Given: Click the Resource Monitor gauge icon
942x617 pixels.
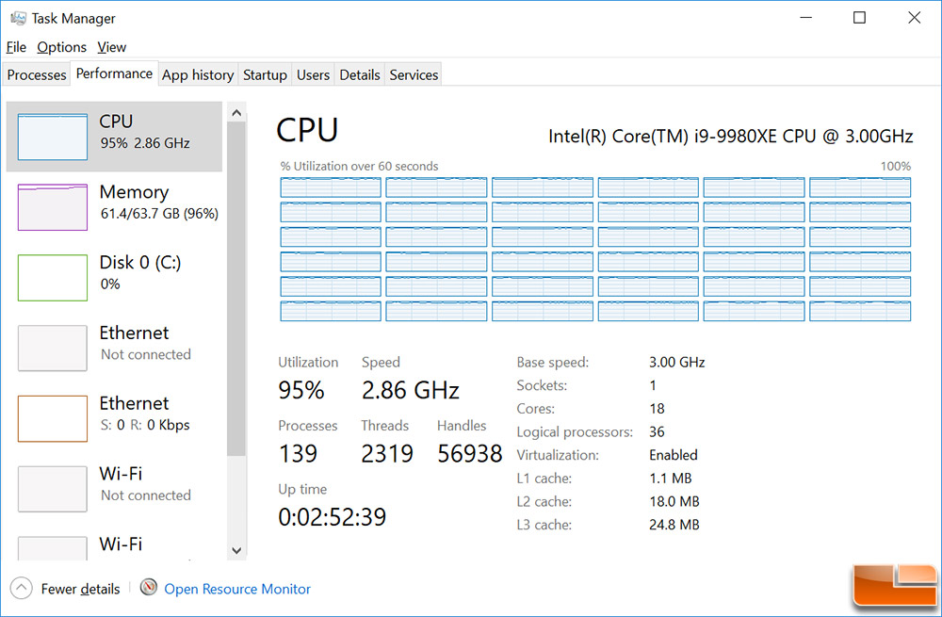Looking at the screenshot, I should pos(149,587).
